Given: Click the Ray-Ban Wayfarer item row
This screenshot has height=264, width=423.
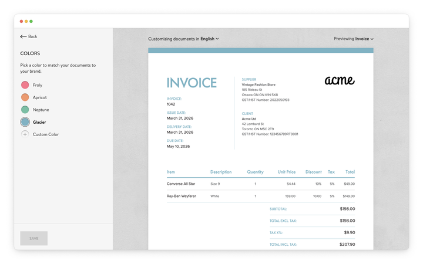Looking at the screenshot, I should tap(261, 196).
